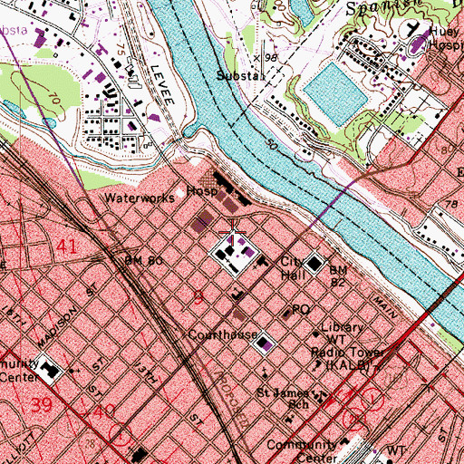The image size is (464, 464).
Task: Click the City Hall building symbol
Action: pos(314,264)
